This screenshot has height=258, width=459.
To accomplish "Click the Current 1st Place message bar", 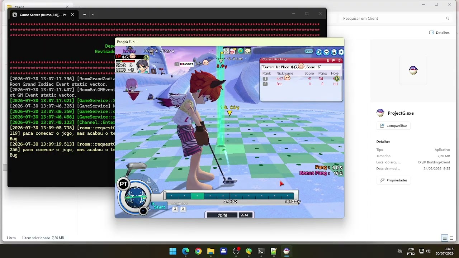I will pyautogui.click(x=301, y=67).
